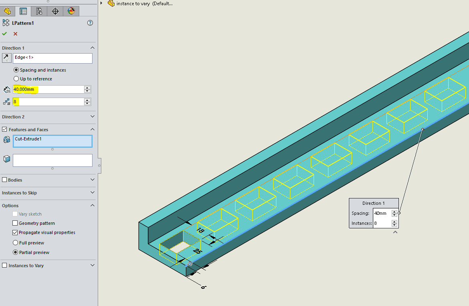Open help for LPattern1
Screen dimensions: 469x306
[90, 23]
